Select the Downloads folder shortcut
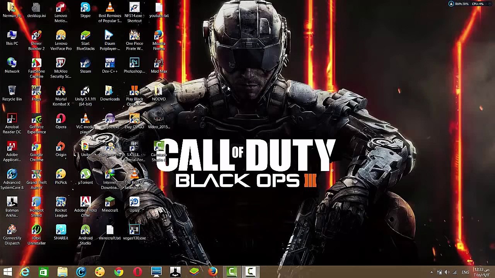Viewport: 495px width, 278px height. pos(110,94)
